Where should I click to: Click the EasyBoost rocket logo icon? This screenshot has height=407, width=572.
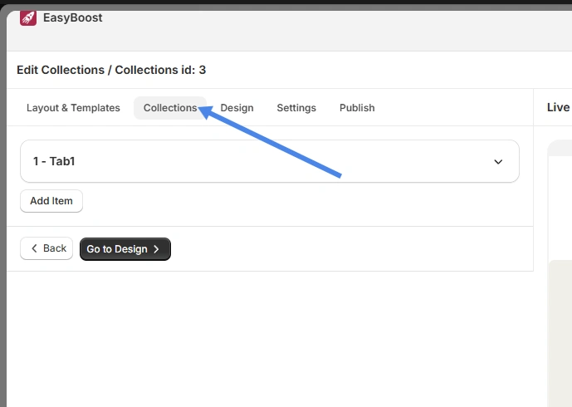click(x=28, y=17)
